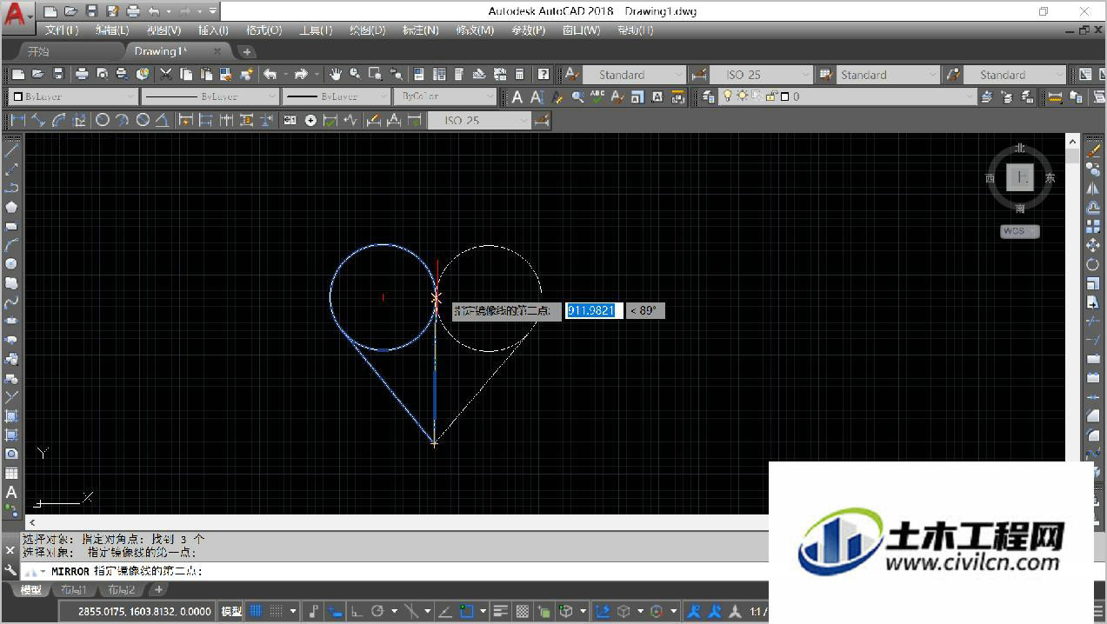
Task: Toggle dynamic UCS in status bar
Action: 602,611
